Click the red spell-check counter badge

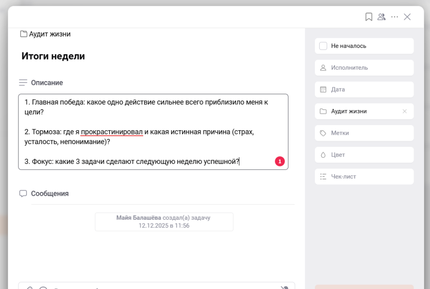(x=280, y=161)
